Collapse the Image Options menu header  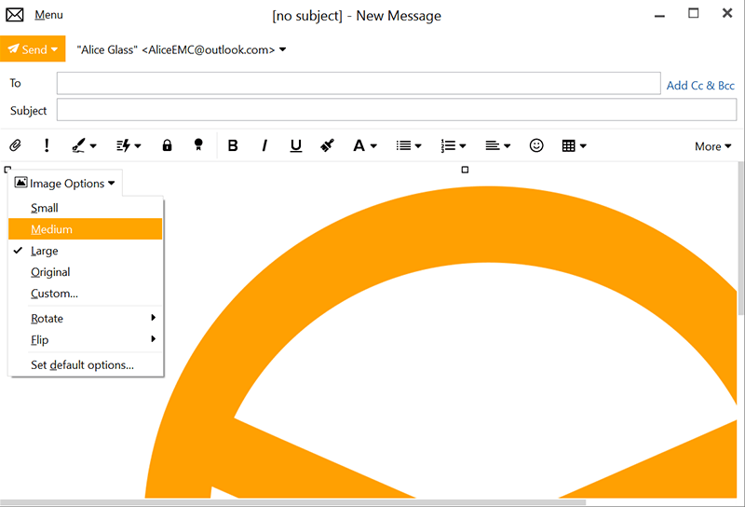[65, 183]
